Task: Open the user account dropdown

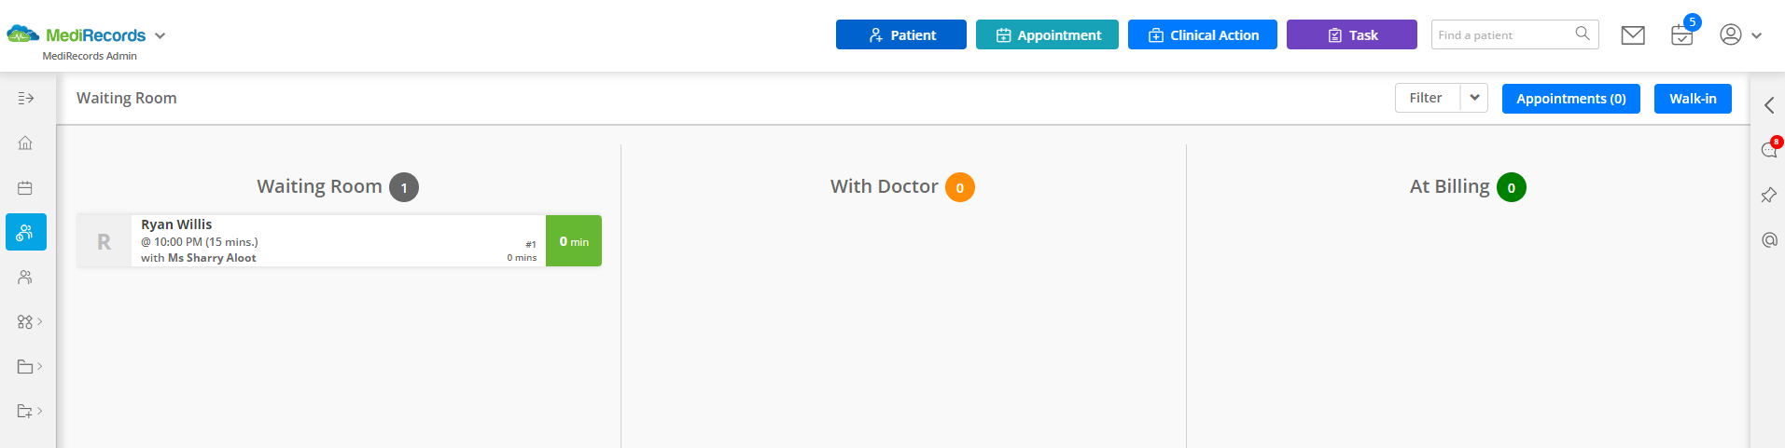Action: [x=1741, y=35]
